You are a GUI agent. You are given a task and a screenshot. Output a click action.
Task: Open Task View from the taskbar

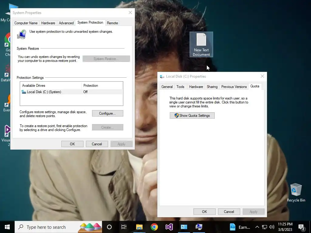click(124, 227)
